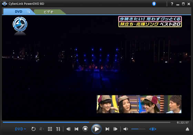
Task: Step forward one frame
Action: point(115,129)
